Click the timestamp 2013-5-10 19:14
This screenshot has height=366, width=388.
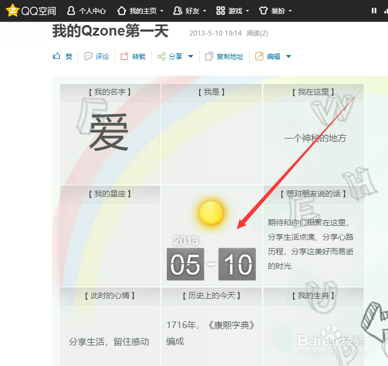click(x=215, y=33)
